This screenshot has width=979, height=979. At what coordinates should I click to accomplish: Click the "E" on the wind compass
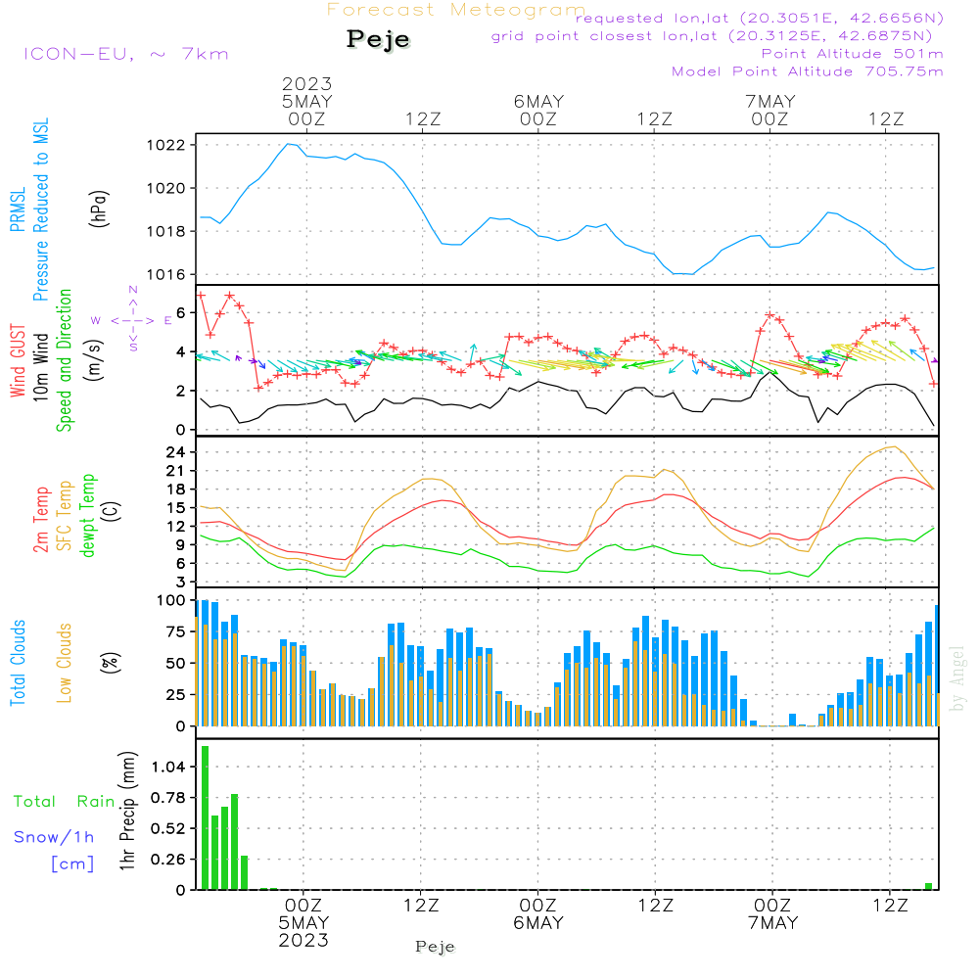point(168,321)
